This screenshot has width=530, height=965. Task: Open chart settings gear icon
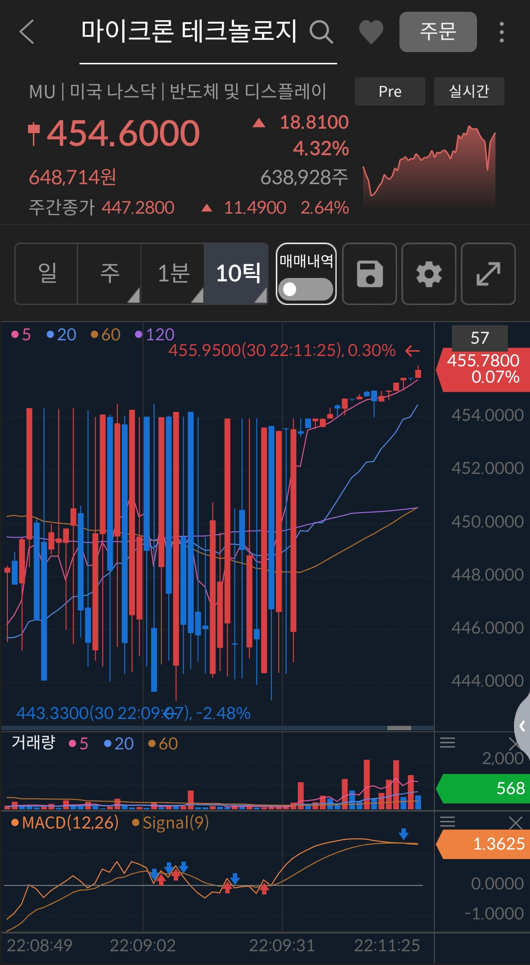(x=429, y=274)
